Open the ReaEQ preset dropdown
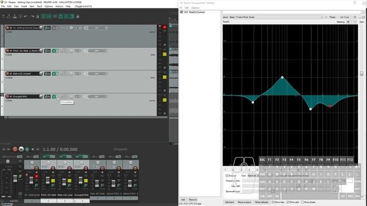Image resolution: width=367 pixels, height=206 pixels. tap(273, 17)
